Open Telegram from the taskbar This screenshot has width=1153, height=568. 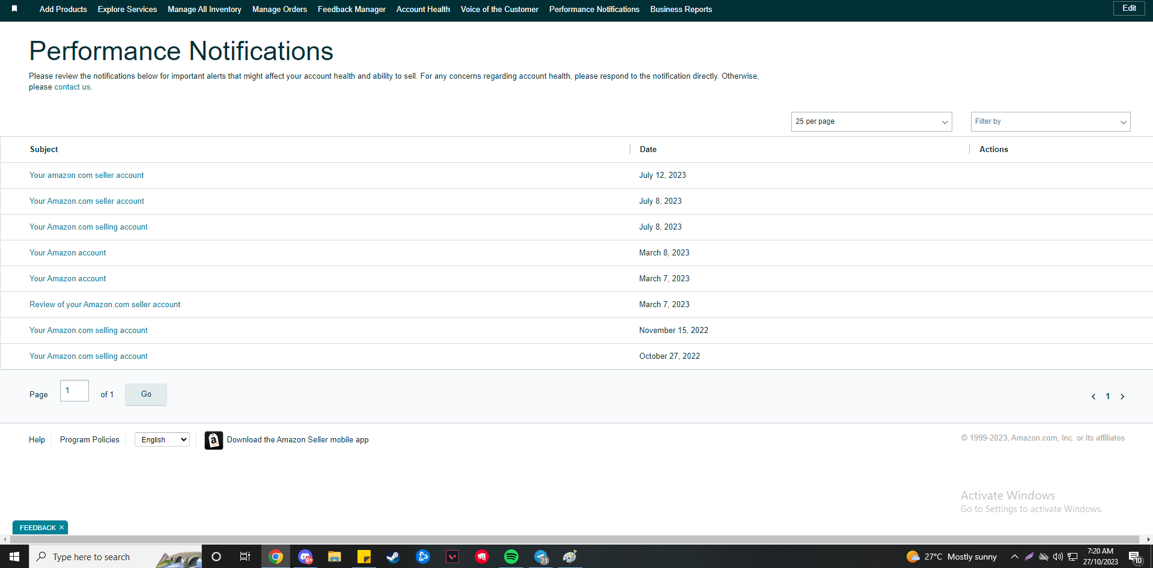coord(541,557)
